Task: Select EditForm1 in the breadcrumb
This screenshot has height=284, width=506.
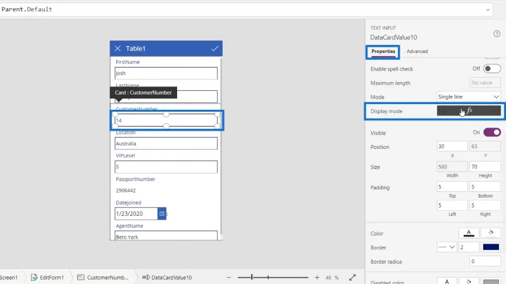Action: (x=47, y=277)
